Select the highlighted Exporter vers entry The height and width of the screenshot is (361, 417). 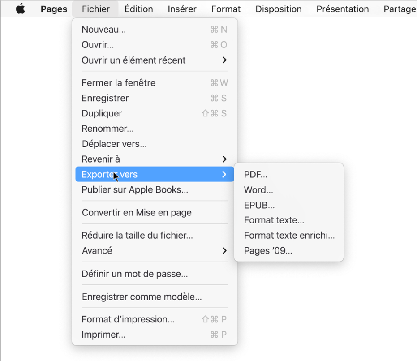click(155, 174)
